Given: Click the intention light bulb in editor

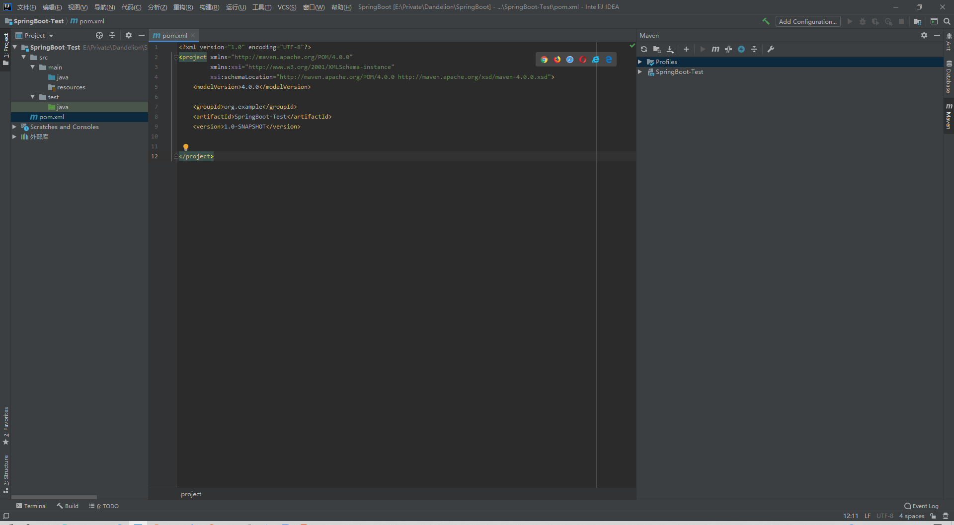Looking at the screenshot, I should pyautogui.click(x=186, y=147).
